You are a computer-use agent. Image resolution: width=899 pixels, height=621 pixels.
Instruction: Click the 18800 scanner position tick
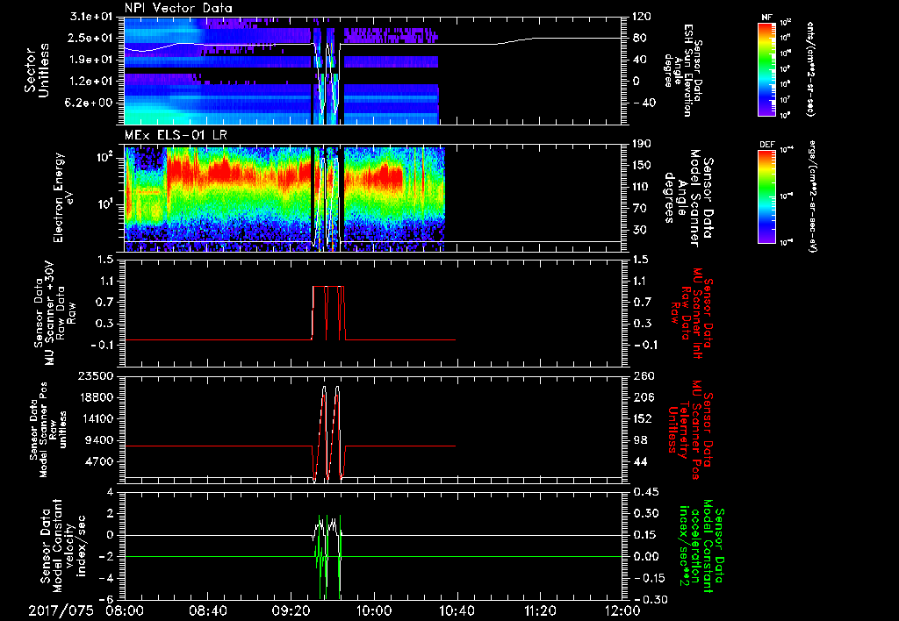(96, 397)
